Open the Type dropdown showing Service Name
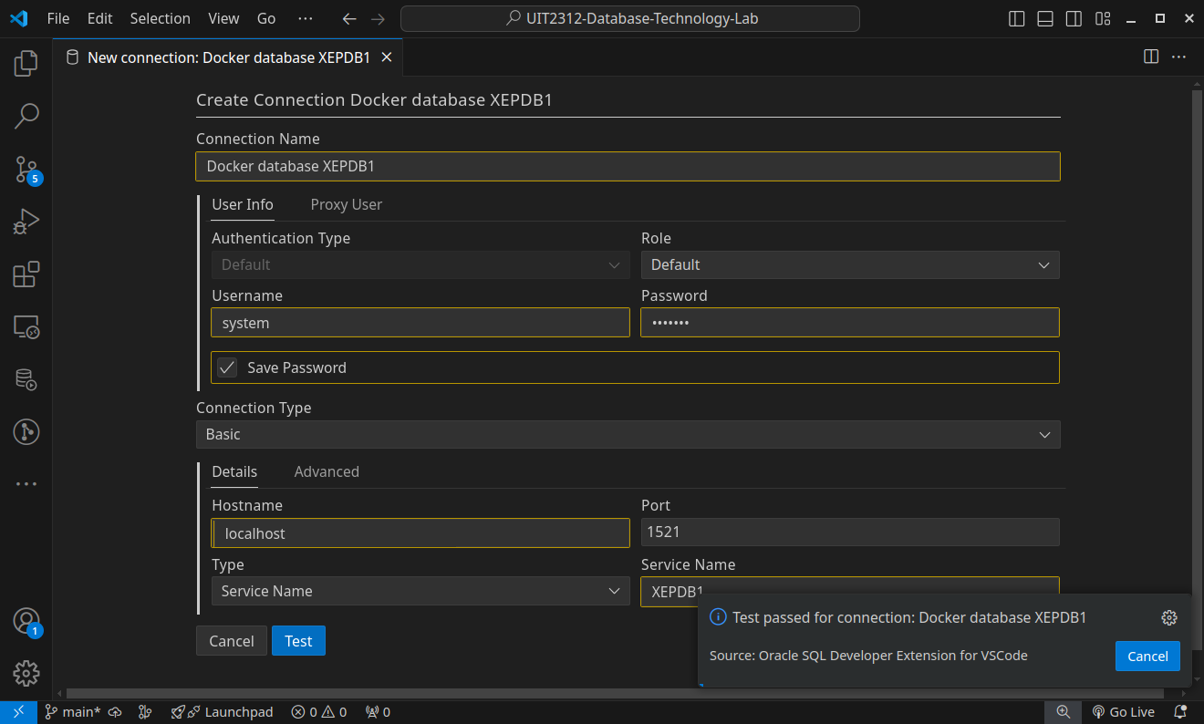Viewport: 1204px width, 724px height. click(x=420, y=591)
